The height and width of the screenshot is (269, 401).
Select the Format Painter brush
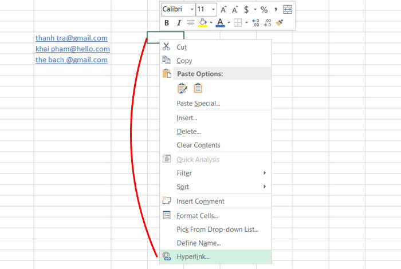[x=280, y=23]
